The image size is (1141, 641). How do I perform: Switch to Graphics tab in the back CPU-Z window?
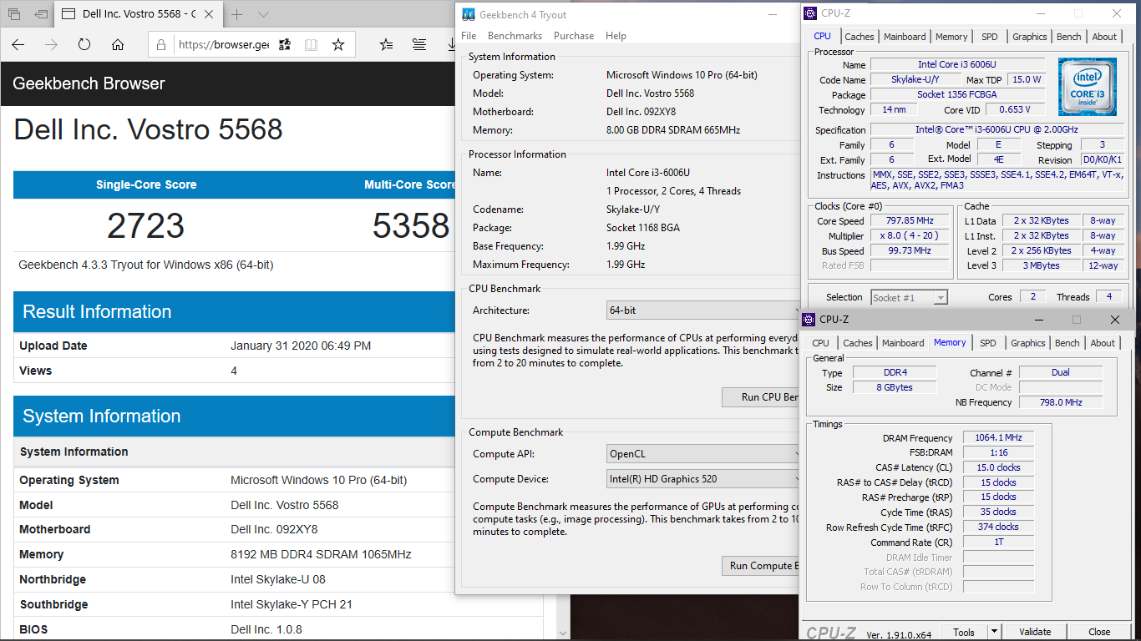(x=1029, y=37)
